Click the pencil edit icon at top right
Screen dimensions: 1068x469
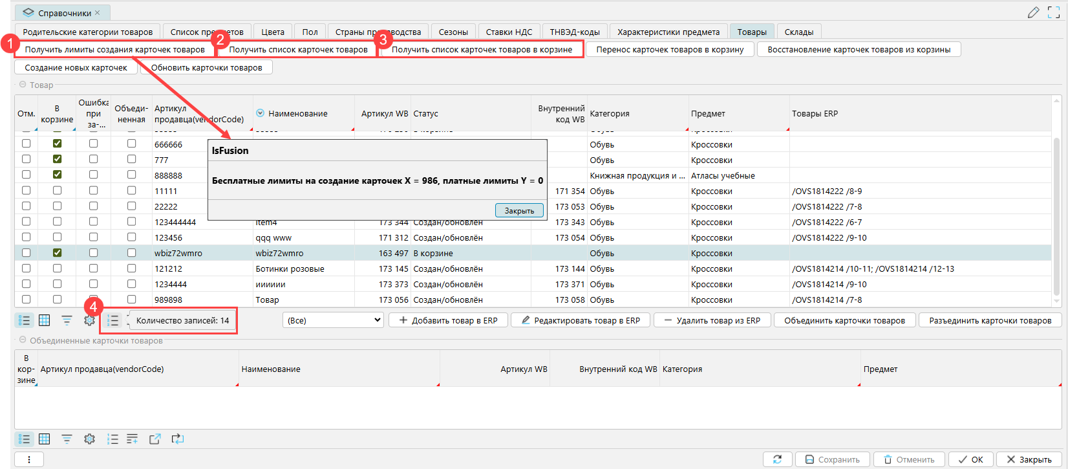pos(1033,12)
